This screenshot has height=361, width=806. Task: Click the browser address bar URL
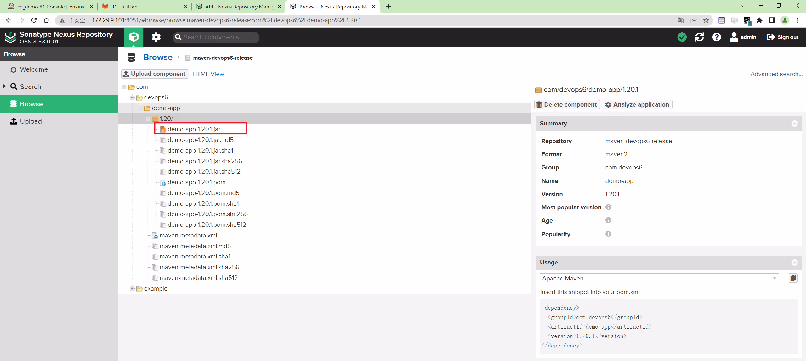[x=226, y=20]
